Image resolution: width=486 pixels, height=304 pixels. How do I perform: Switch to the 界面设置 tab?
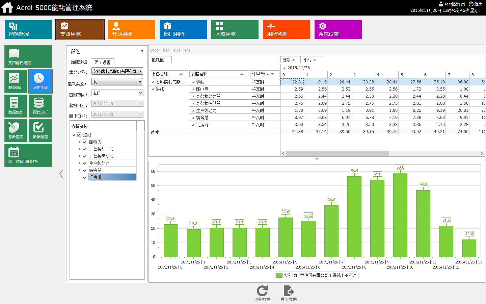103,62
